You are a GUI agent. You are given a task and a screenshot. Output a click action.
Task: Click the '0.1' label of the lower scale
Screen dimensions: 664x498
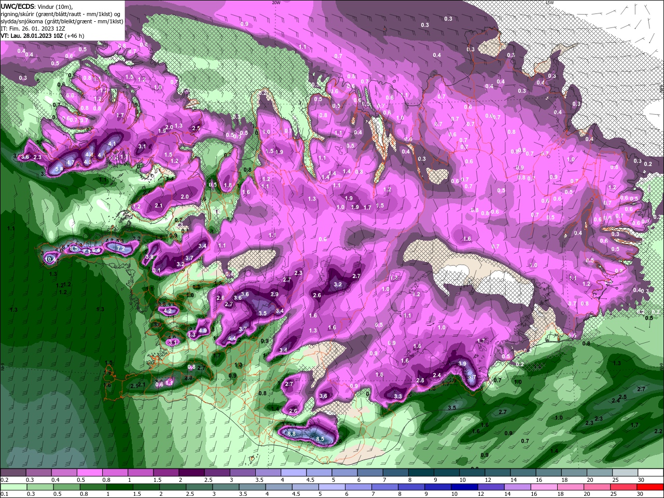coord(4,494)
